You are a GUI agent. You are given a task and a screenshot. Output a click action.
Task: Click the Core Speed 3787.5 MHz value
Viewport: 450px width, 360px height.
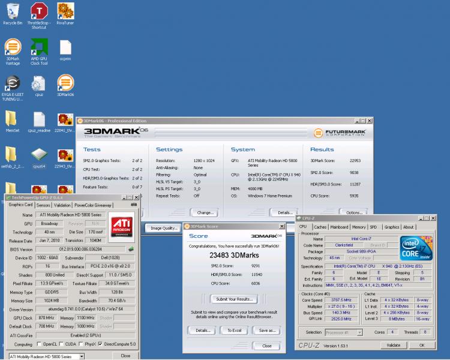coord(341,300)
